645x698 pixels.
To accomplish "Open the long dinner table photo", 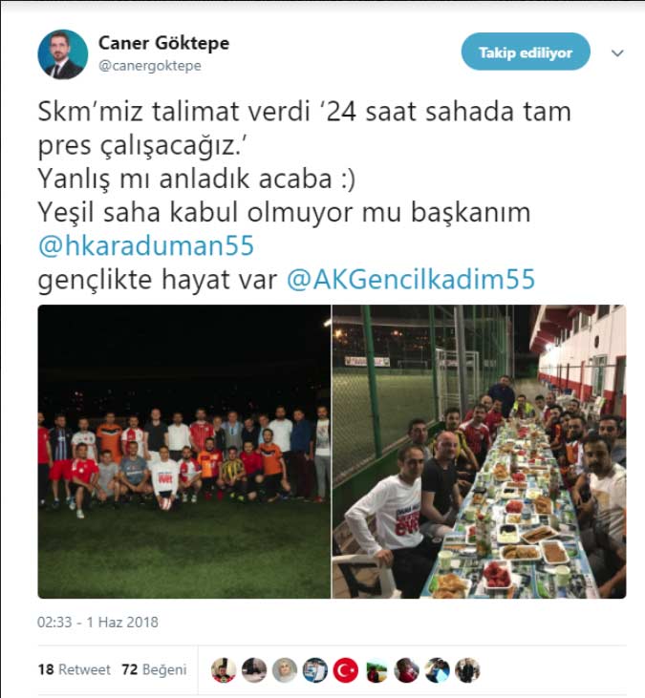I will click(480, 452).
